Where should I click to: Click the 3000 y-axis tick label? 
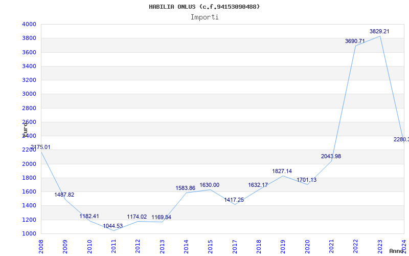coord(29,94)
